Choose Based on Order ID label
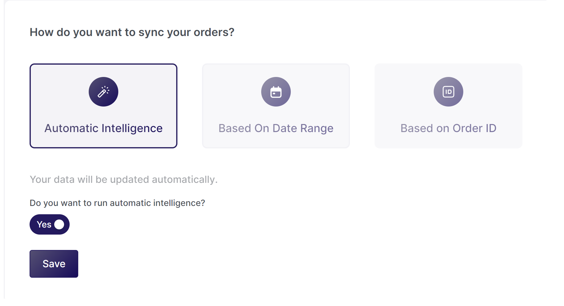 448,128
